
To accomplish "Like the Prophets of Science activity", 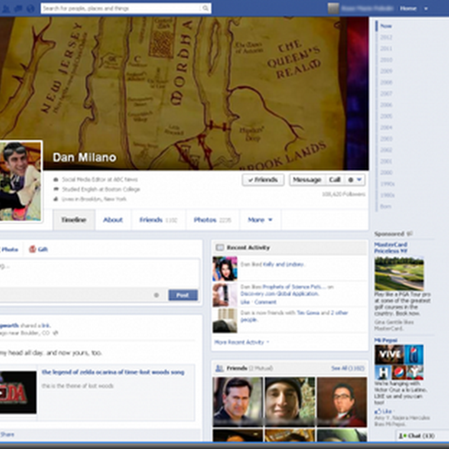I will [x=245, y=302].
